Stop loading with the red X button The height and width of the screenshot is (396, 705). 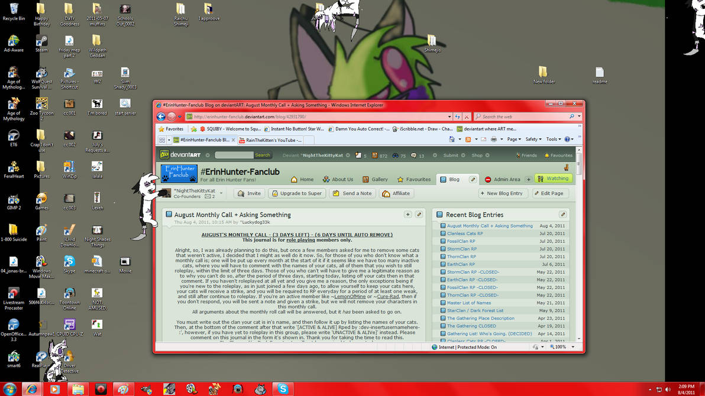(x=466, y=116)
